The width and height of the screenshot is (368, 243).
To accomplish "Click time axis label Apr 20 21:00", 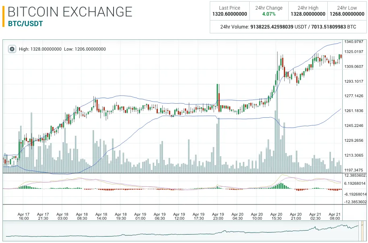I will point(296,216).
